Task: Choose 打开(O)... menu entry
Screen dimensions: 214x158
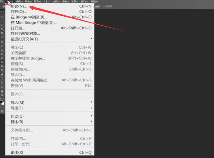Action: pyautogui.click(x=50, y=12)
